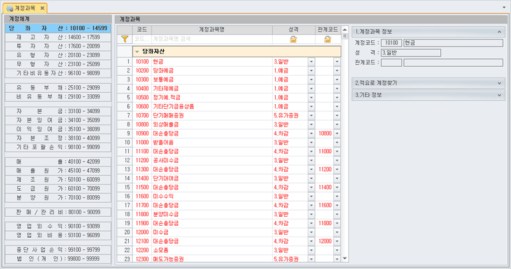Open 관계코드 dropdown for row 10100 현금

337,62
